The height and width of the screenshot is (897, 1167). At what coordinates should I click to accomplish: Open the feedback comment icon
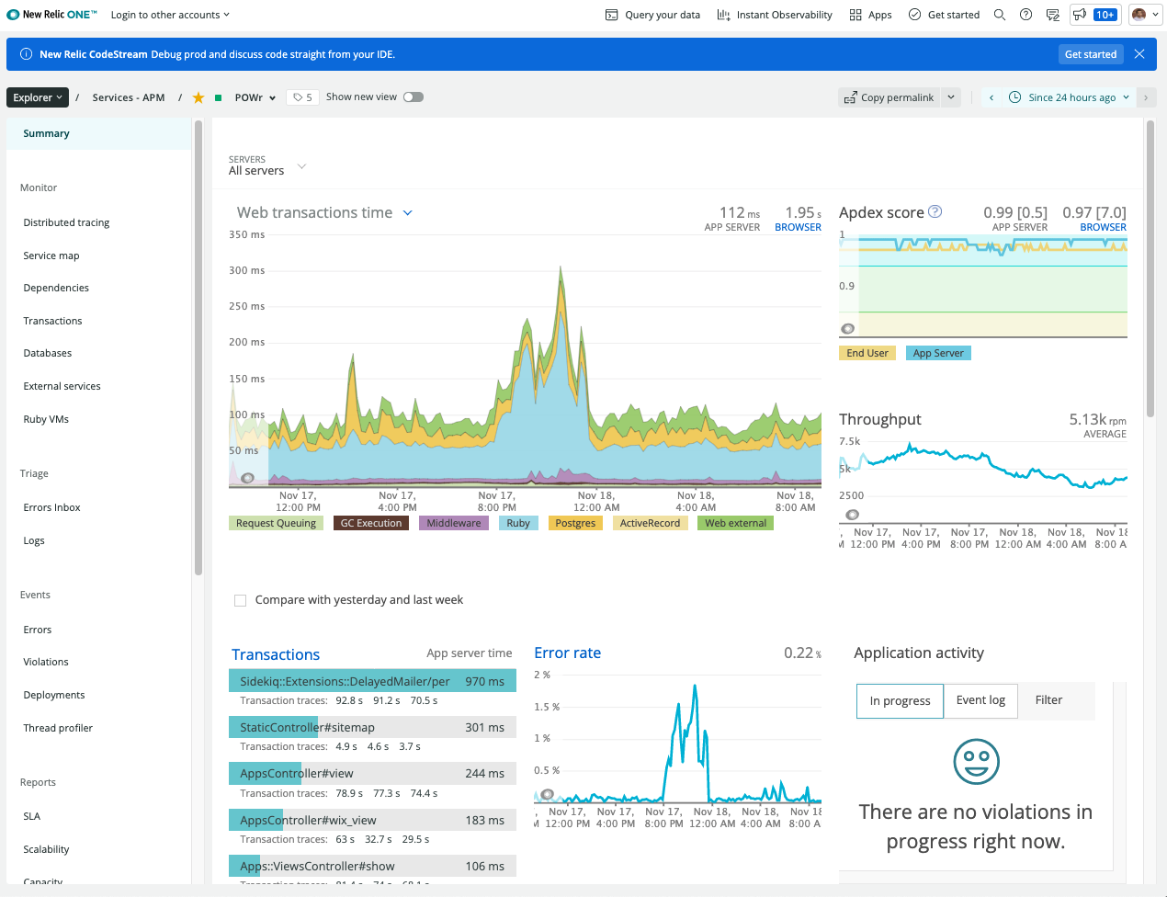tap(1052, 15)
